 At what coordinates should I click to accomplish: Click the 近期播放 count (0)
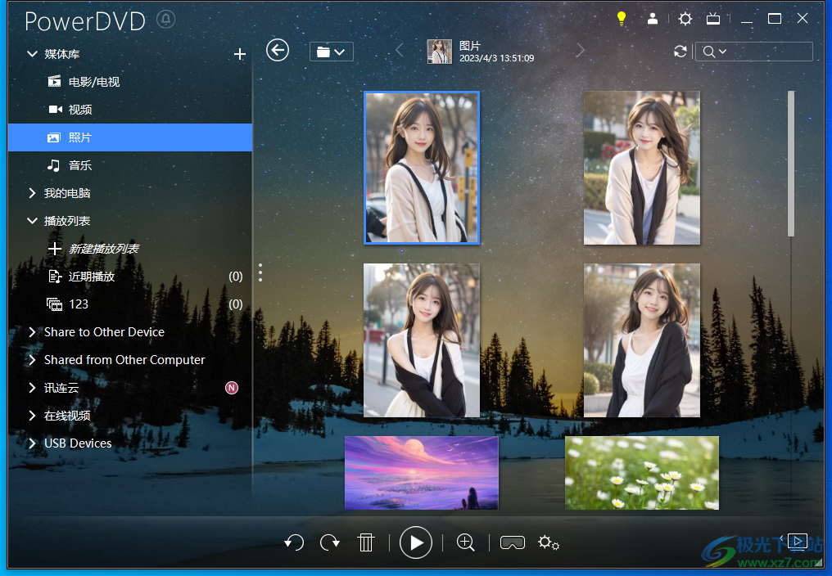point(236,277)
